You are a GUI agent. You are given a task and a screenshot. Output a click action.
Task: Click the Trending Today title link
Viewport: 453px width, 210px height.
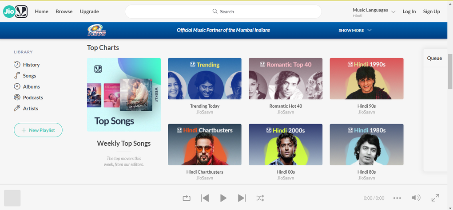click(x=205, y=106)
